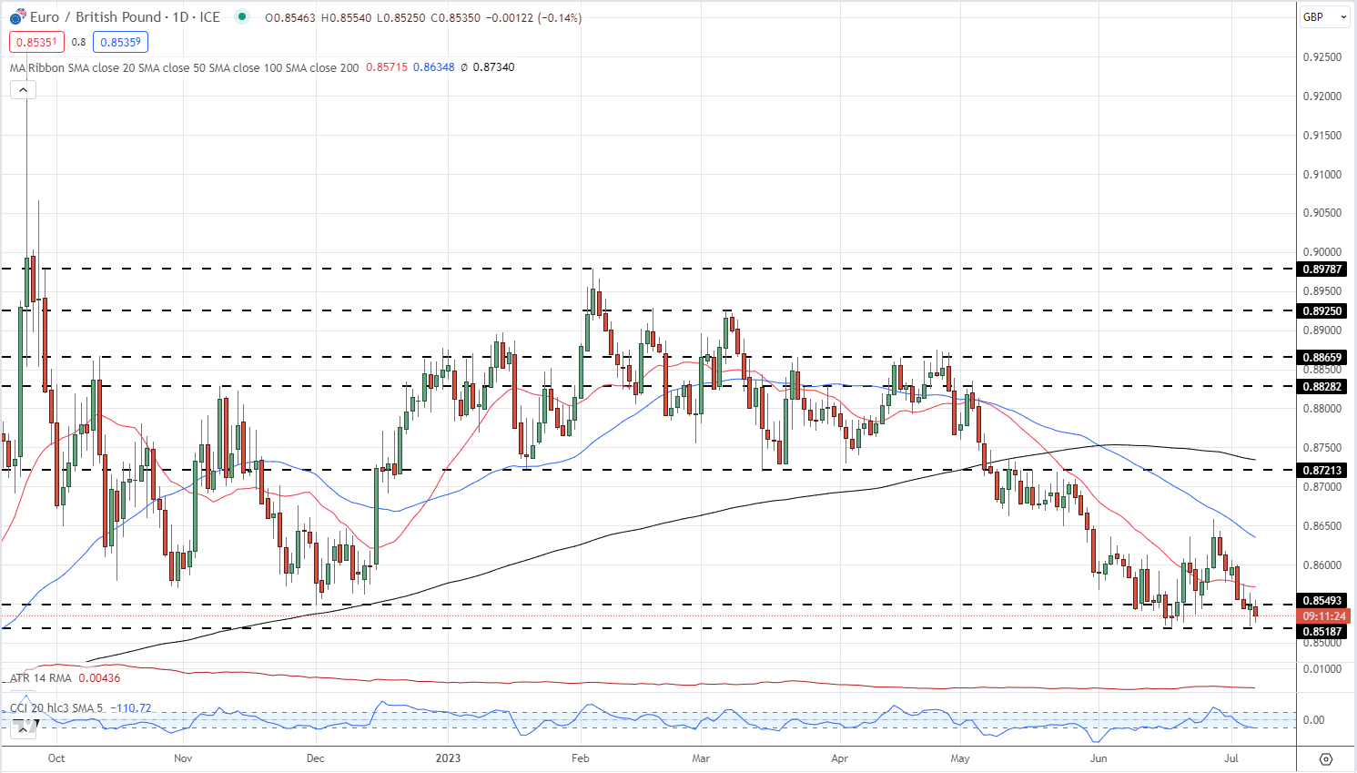Viewport: 1357px width, 773px height.
Task: Click the black SMA value 0.87340
Action: [x=493, y=67]
